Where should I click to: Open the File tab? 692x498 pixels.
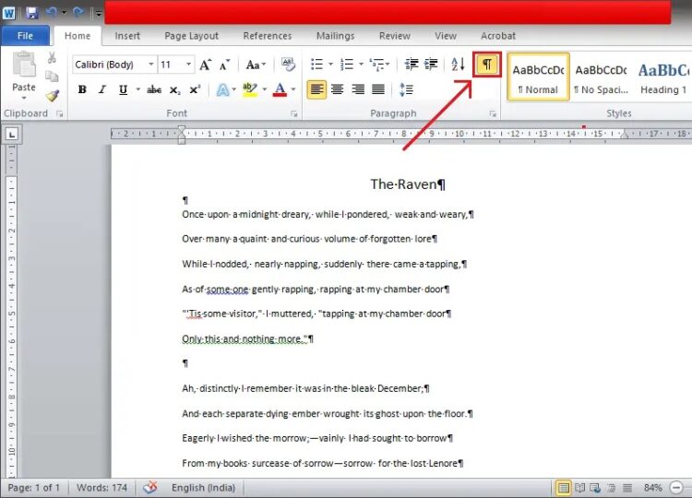pyautogui.click(x=25, y=36)
